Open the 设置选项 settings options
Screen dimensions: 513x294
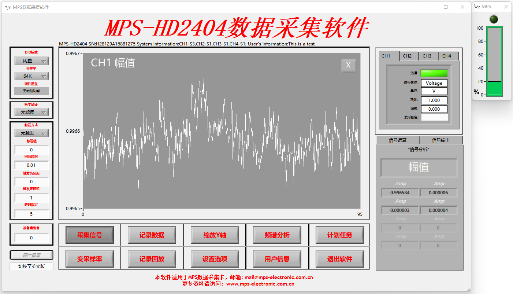[215, 258]
